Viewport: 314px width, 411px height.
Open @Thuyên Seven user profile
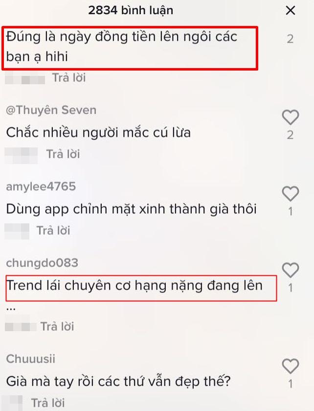point(51,110)
